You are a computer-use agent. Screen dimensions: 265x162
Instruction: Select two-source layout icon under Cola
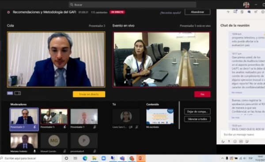pyautogui.click(x=18, y=93)
